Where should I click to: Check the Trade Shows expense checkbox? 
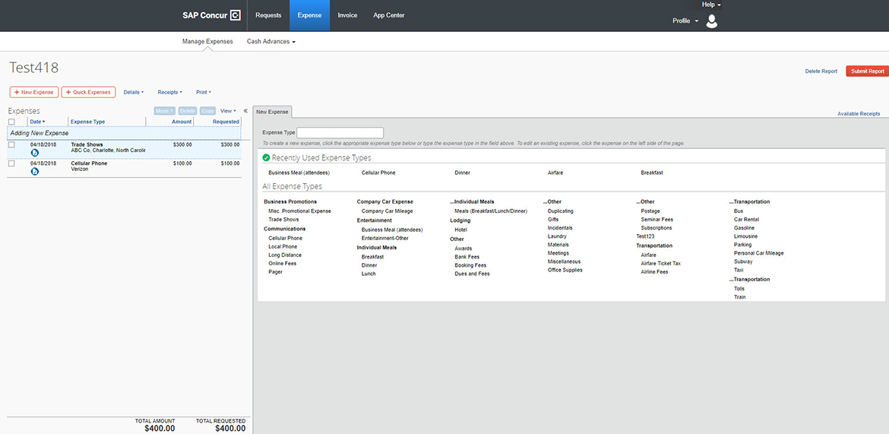(x=11, y=144)
